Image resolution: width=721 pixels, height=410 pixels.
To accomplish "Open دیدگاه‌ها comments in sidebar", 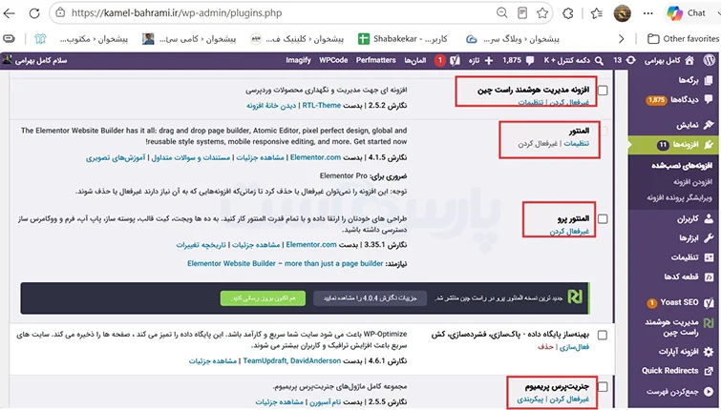I will click(x=680, y=99).
